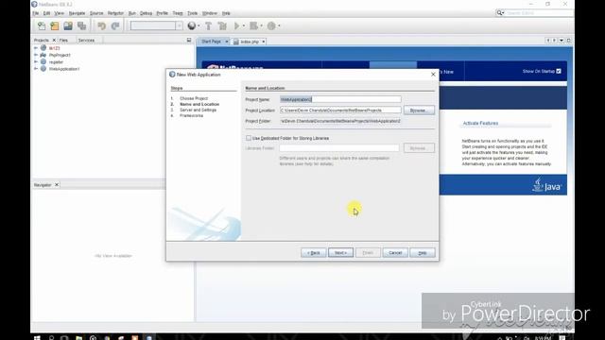Close the index.php editor tab
The width and height of the screenshot is (605, 340).
click(x=263, y=42)
